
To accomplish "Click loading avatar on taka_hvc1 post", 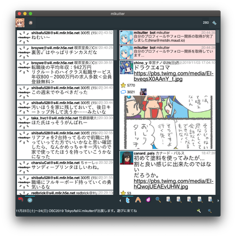I will click(x=24, y=123).
